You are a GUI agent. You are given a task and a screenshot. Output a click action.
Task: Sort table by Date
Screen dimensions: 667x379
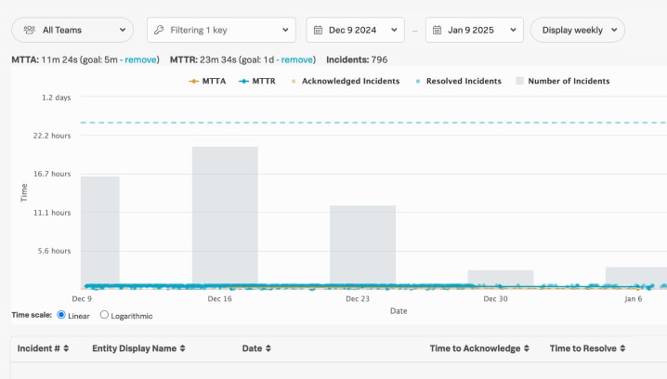coord(256,348)
